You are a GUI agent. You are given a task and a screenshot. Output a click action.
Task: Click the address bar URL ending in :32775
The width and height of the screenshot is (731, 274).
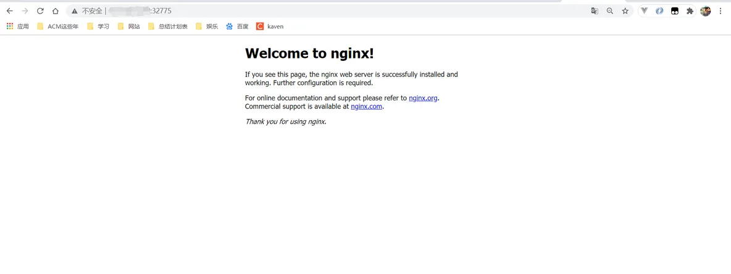click(140, 11)
